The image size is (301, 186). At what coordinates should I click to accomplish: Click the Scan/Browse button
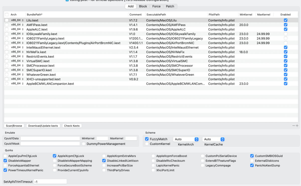(x=14, y=126)
